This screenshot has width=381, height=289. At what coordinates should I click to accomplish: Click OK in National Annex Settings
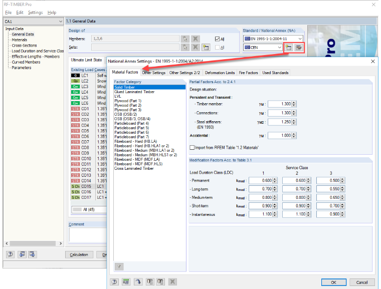pyautogui.click(x=333, y=282)
